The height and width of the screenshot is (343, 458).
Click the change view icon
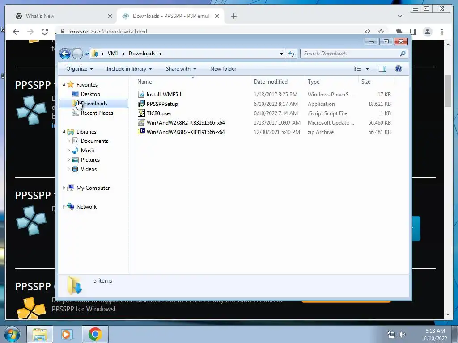pyautogui.click(x=358, y=69)
